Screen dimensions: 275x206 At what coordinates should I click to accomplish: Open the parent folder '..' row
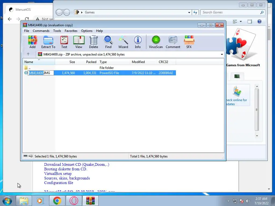coord(99,68)
